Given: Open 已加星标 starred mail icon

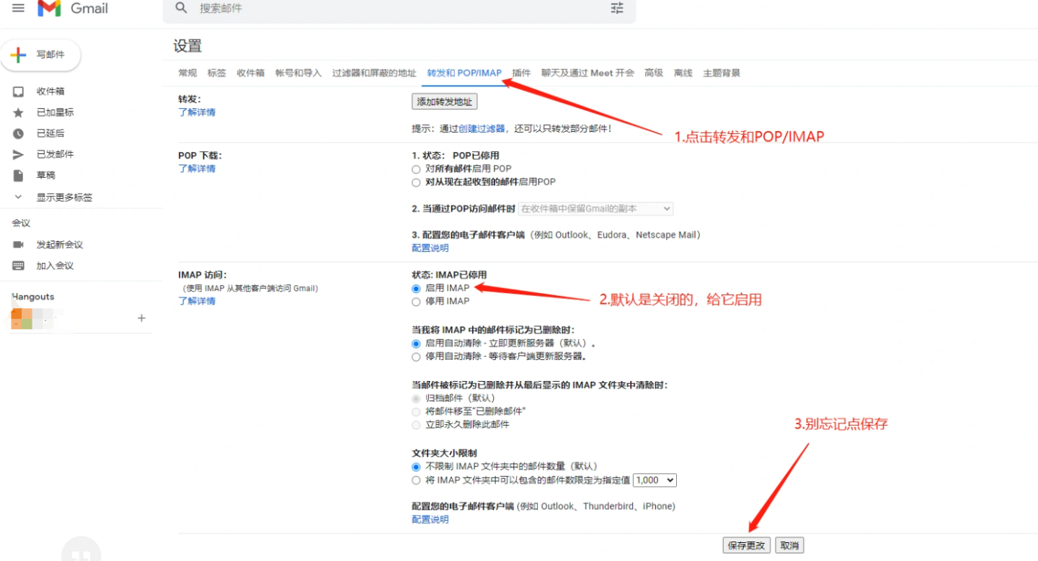Looking at the screenshot, I should point(19,112).
